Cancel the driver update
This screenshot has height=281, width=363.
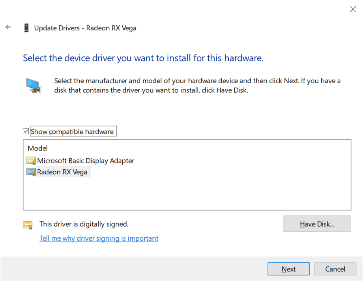coord(335,269)
